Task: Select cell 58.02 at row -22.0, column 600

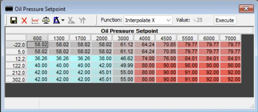Action: coord(38,45)
